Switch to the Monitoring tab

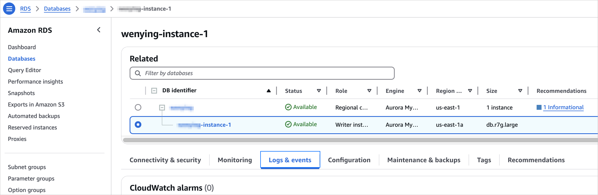[235, 160]
